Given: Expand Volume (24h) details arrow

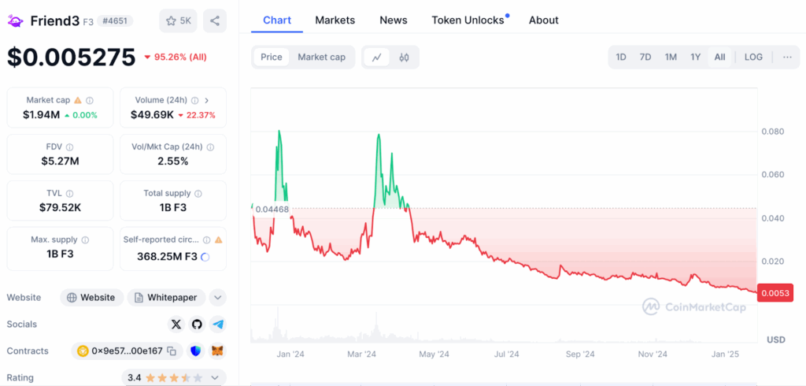Looking at the screenshot, I should pos(206,100).
